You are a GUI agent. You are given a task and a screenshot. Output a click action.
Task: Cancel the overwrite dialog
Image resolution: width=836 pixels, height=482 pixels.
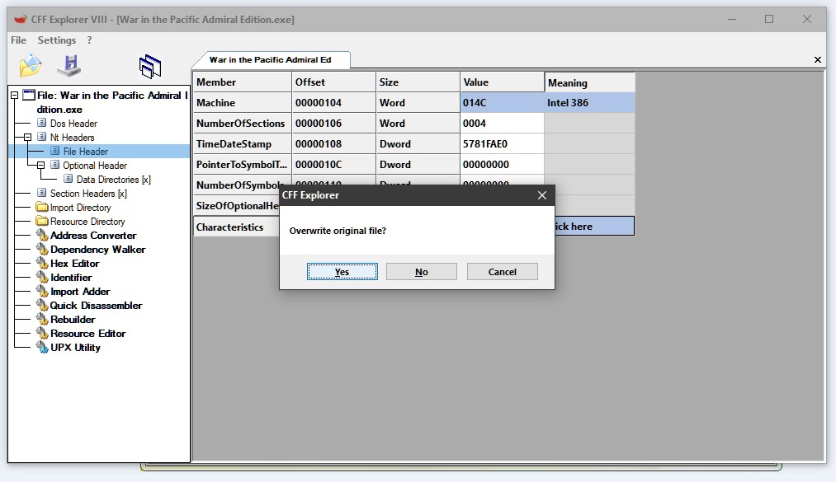tap(503, 272)
